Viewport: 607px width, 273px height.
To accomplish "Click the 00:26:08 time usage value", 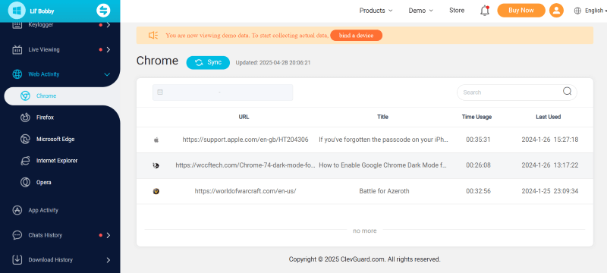I will coord(478,165).
